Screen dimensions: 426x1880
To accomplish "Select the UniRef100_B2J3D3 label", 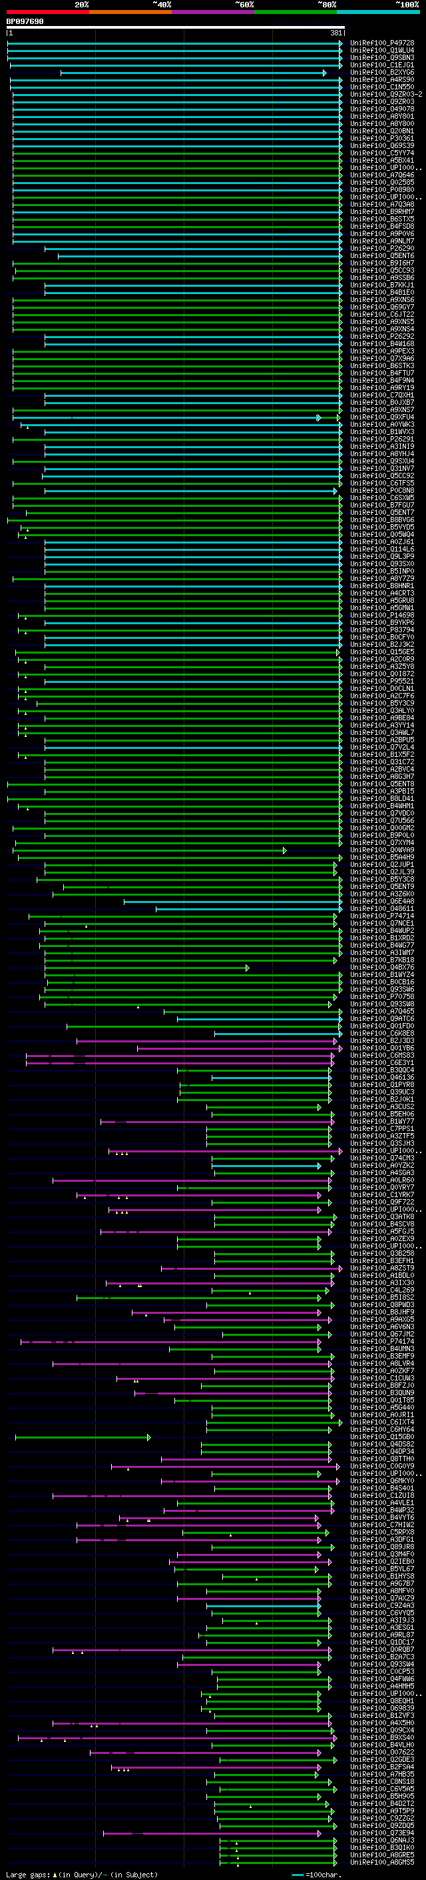I will click(x=382, y=1041).
